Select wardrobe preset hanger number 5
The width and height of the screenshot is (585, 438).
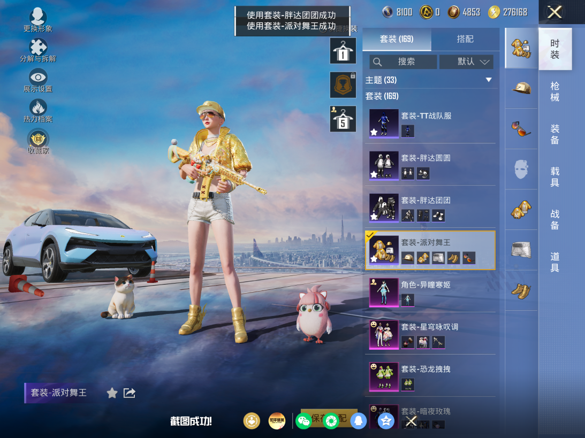tap(343, 119)
